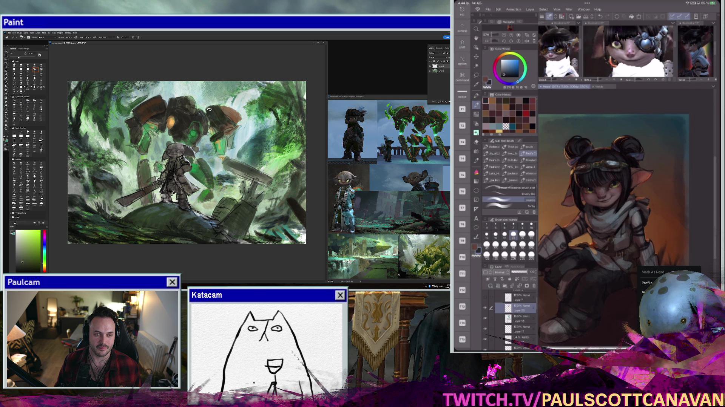The image size is (725, 407).
Task: Select the Type tool in Photoshop toolbar
Action: pyautogui.click(x=6, y=113)
